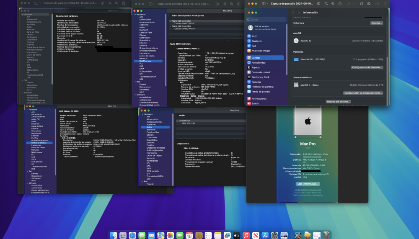Viewport: 419px width, 239px height.
Task: Select highlighted Audio item in Audio window
Action: click(155, 127)
